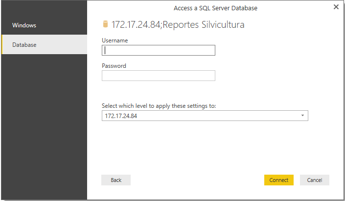Cancel the database connection dialog
The width and height of the screenshot is (345, 201).
tap(315, 180)
